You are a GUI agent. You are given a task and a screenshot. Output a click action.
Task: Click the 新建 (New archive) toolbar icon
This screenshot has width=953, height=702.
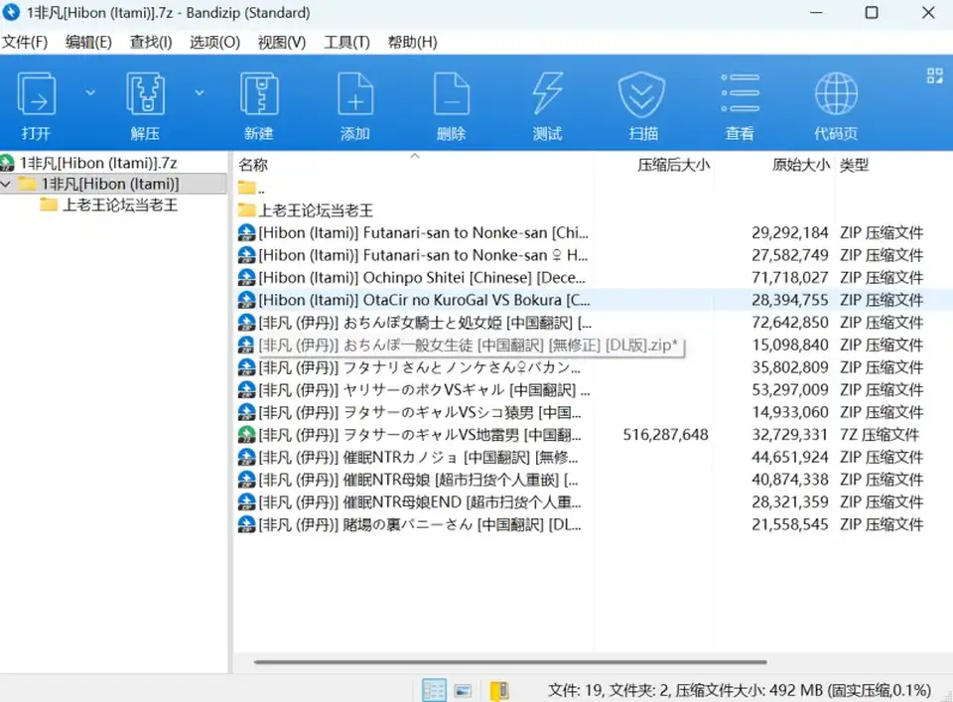pos(259,93)
